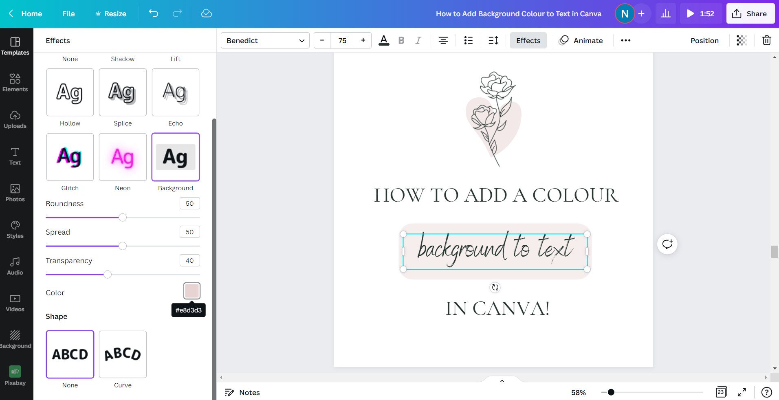Open the N user avatar
The width and height of the screenshot is (779, 400).
[625, 13]
